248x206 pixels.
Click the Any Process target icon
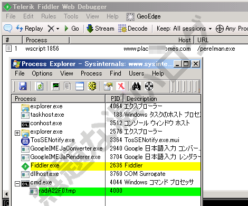(x=220, y=29)
